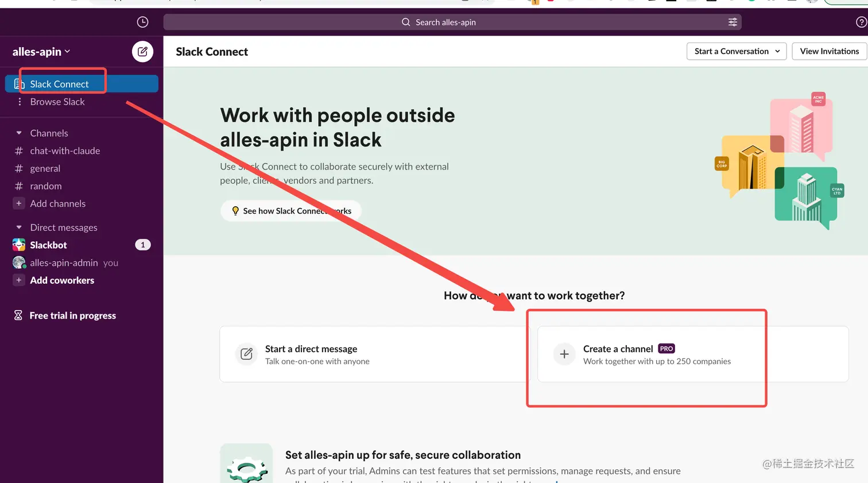The width and height of the screenshot is (868, 483).
Task: Click the pencil icon on Start a direct message
Action: click(246, 354)
